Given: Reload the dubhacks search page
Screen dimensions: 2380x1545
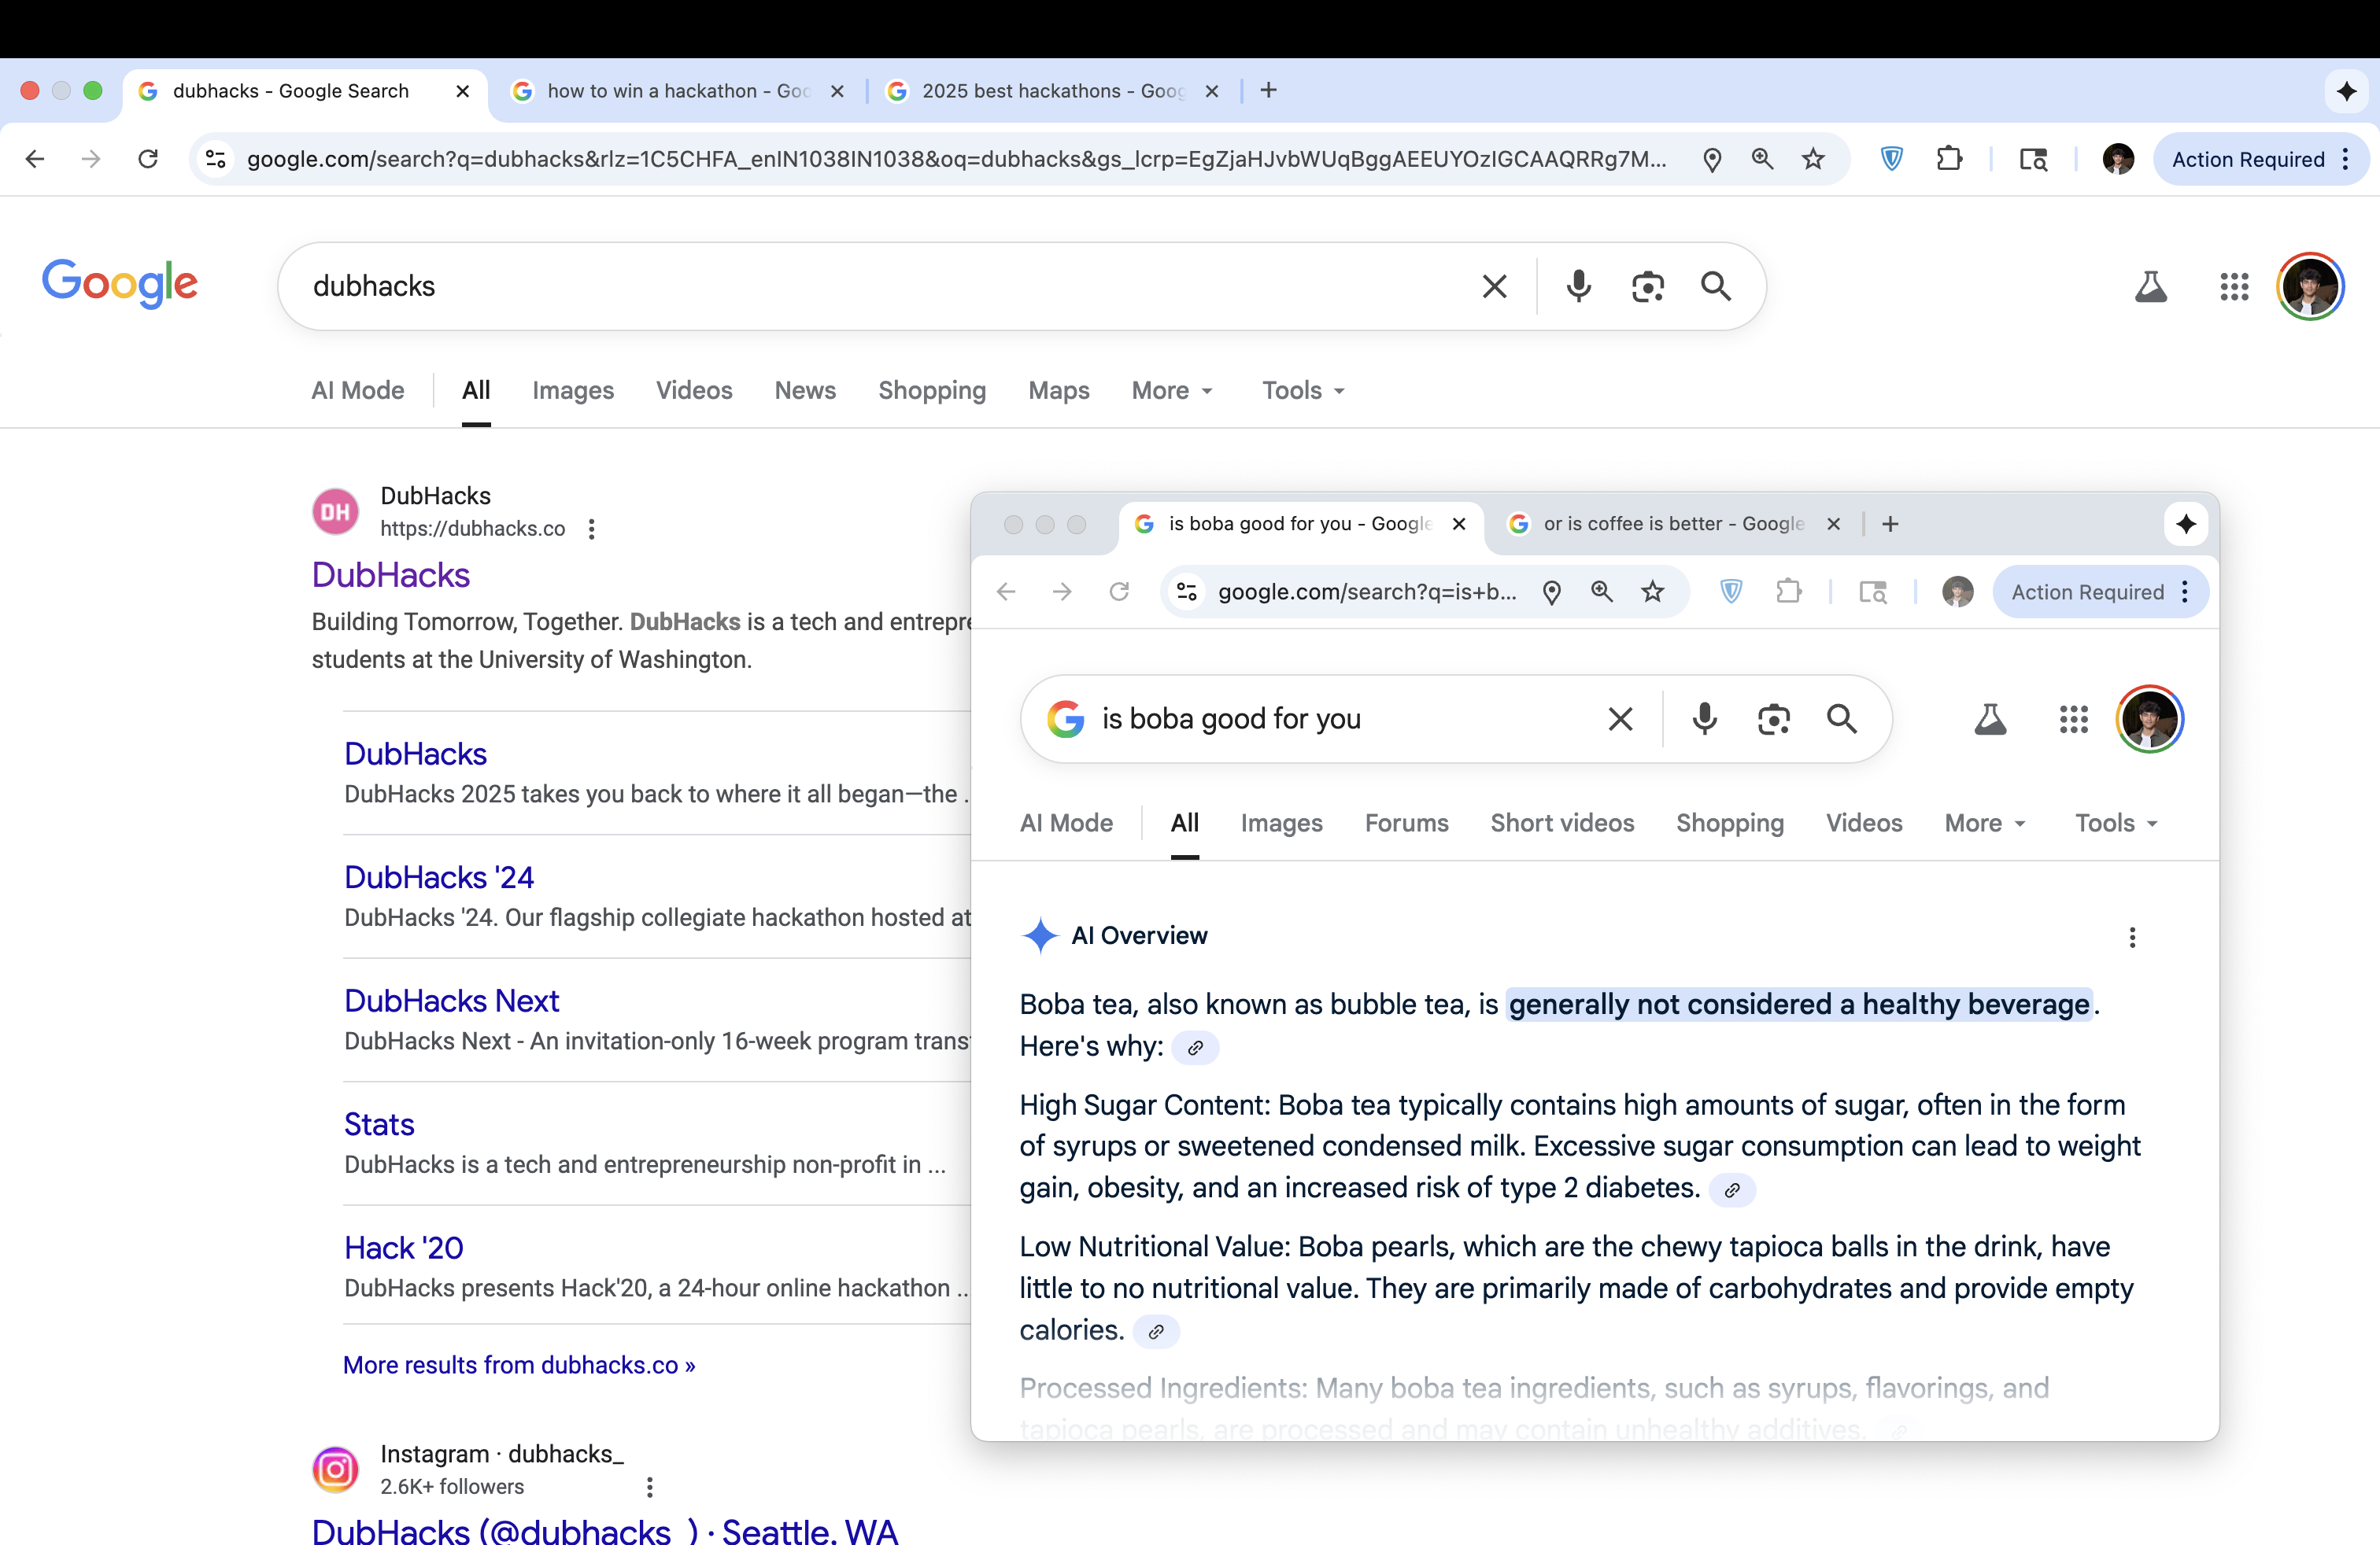Looking at the screenshot, I should click(x=148, y=159).
